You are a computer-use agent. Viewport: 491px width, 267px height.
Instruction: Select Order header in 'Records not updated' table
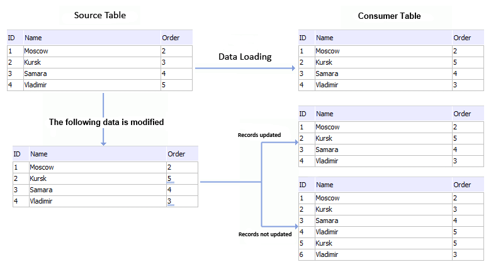coord(462,185)
